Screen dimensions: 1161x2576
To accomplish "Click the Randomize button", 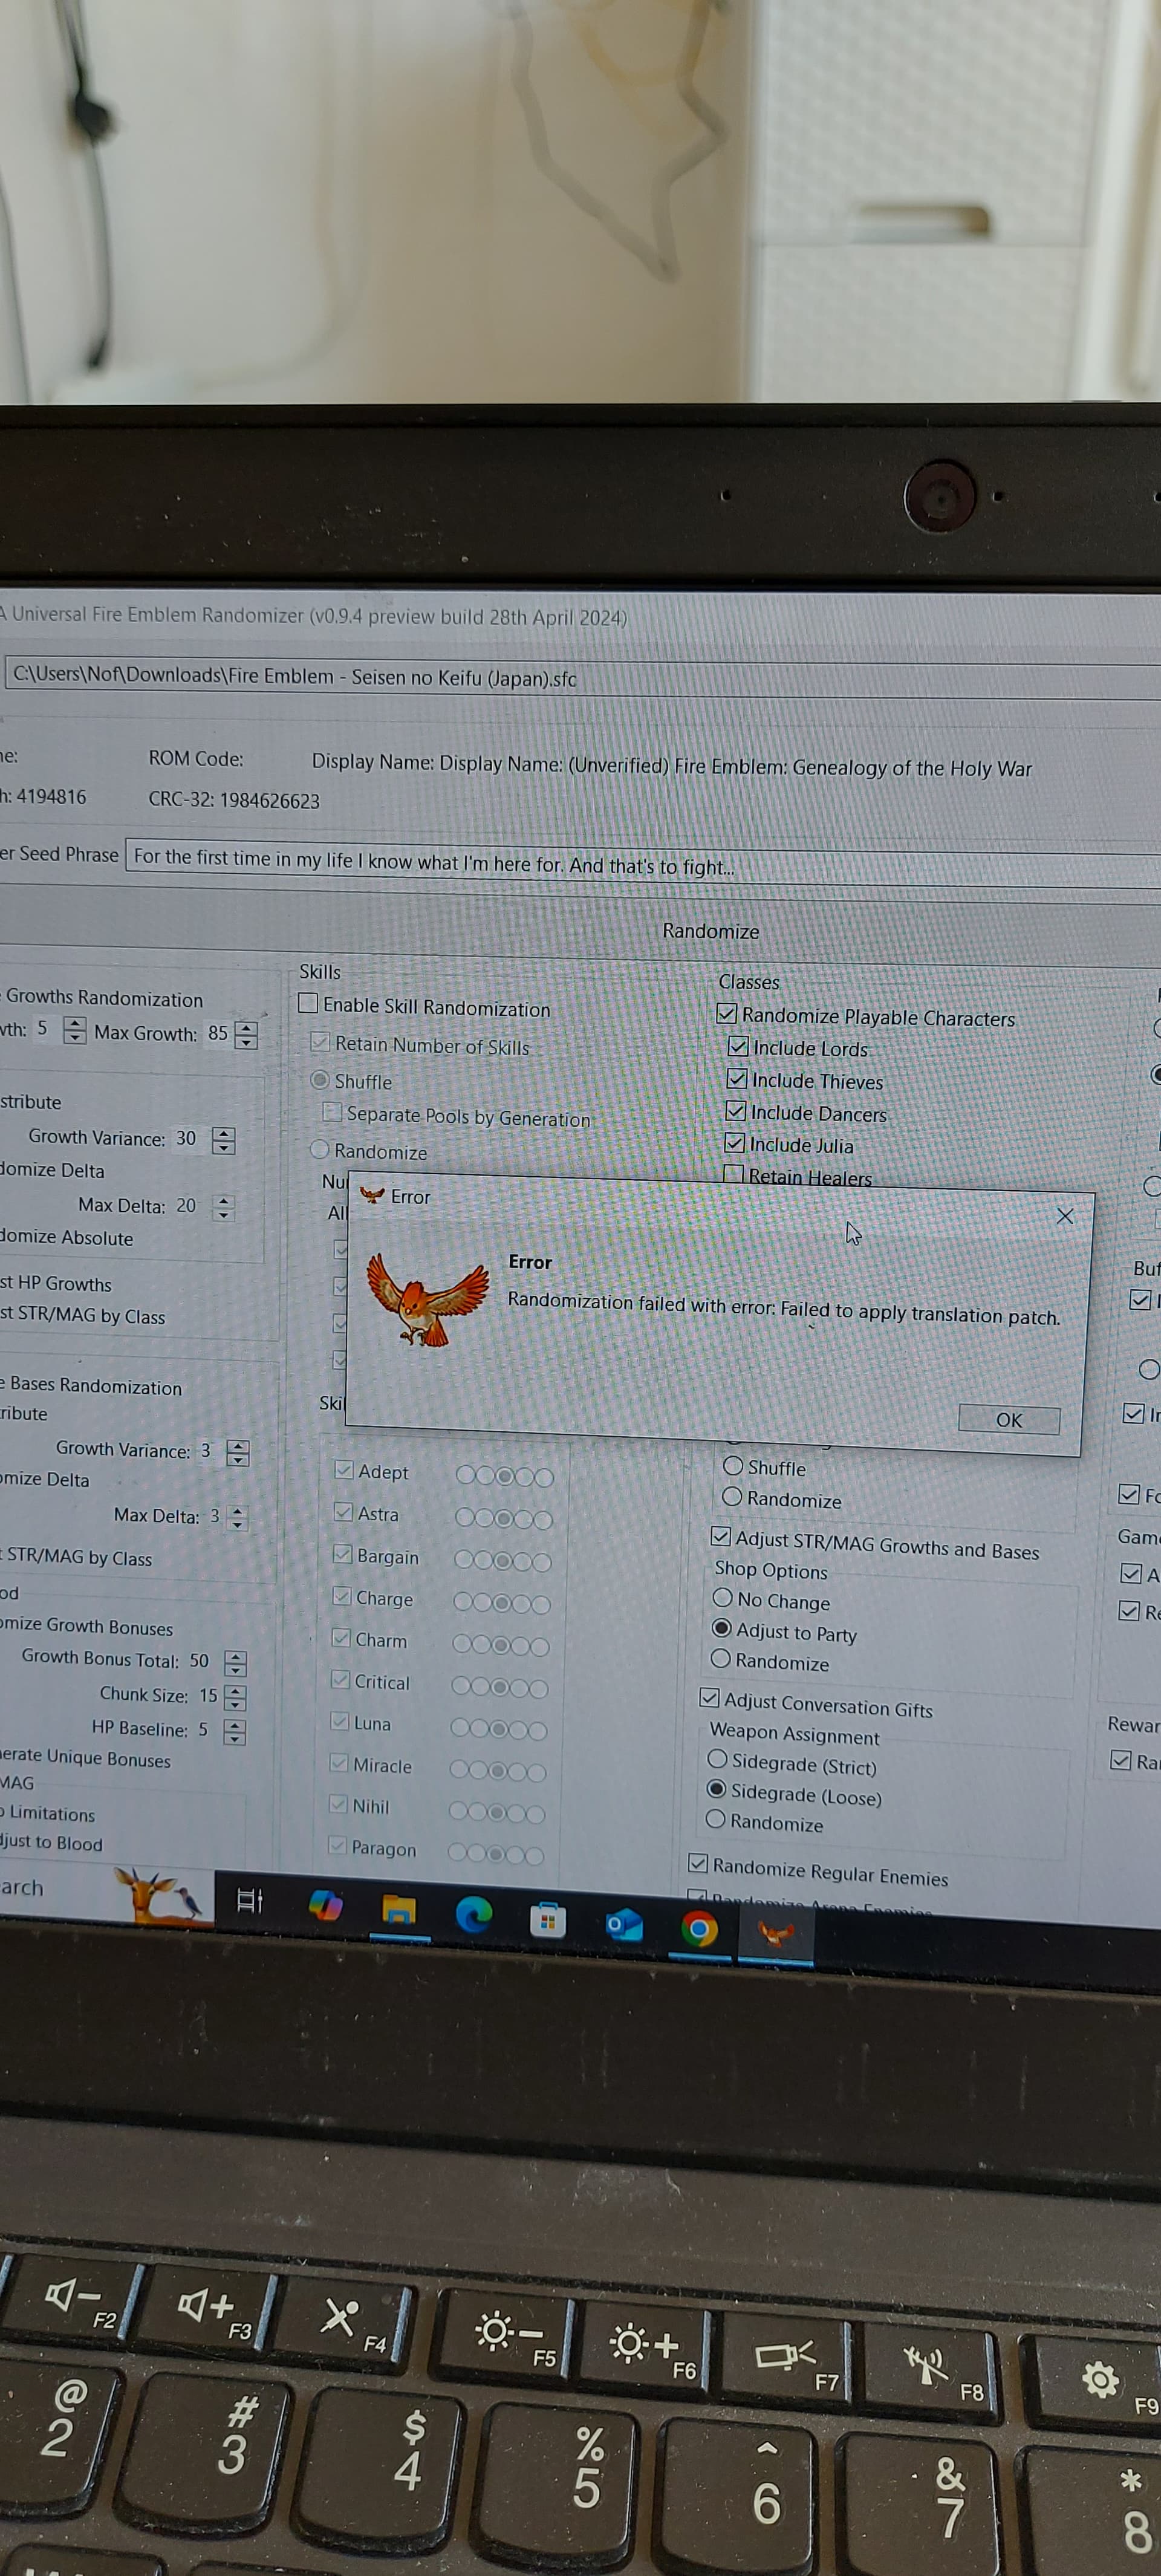I will tap(710, 931).
